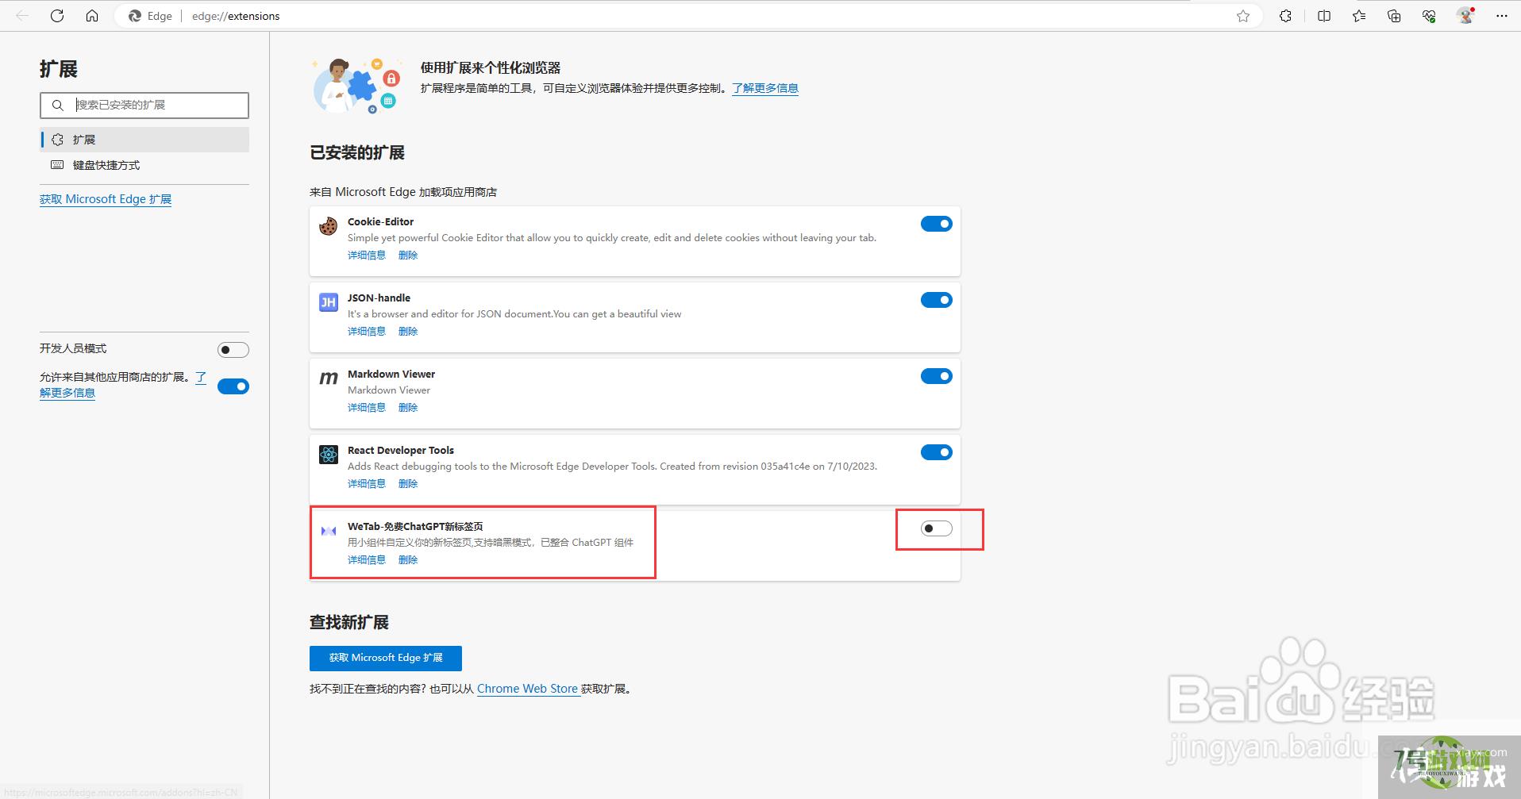
Task: Enable the WeTab extension
Action: click(x=937, y=528)
